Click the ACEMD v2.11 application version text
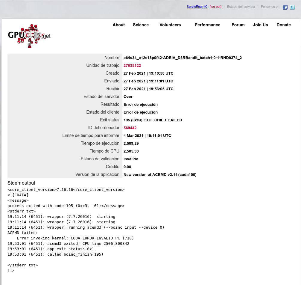This screenshot has height=285, width=301. [160, 175]
